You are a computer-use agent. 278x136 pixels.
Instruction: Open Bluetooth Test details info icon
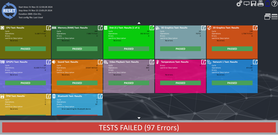click(x=100, y=96)
